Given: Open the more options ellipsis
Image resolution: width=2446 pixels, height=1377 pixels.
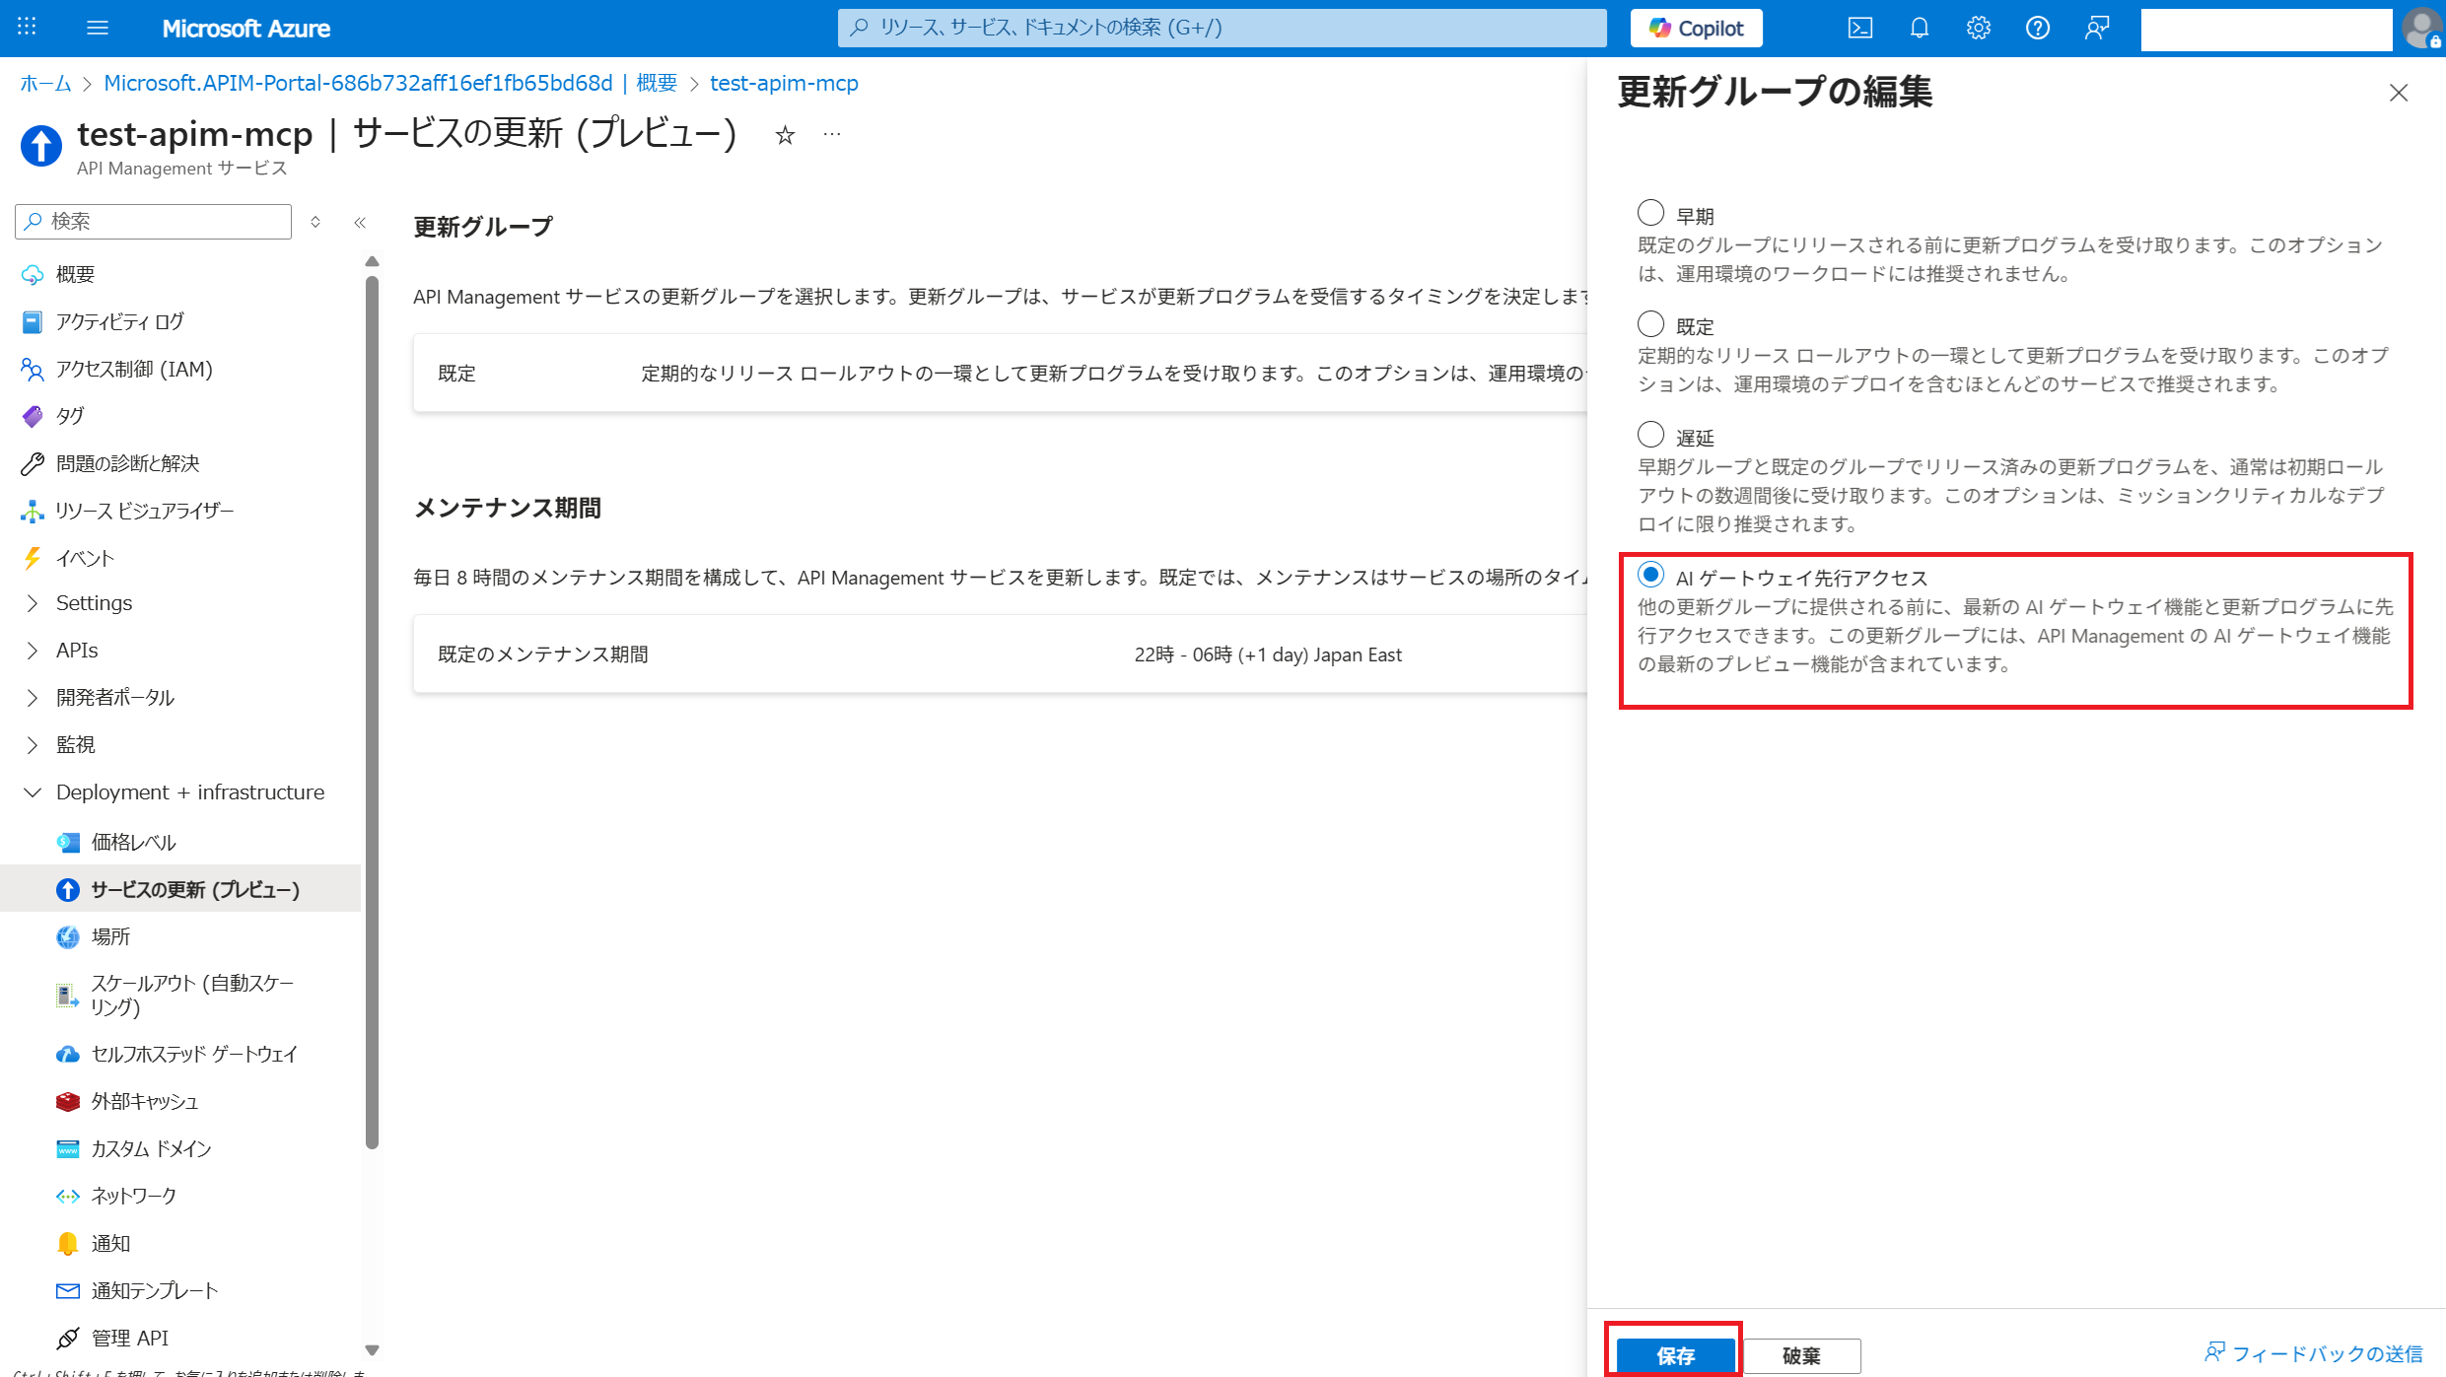Looking at the screenshot, I should (832, 134).
